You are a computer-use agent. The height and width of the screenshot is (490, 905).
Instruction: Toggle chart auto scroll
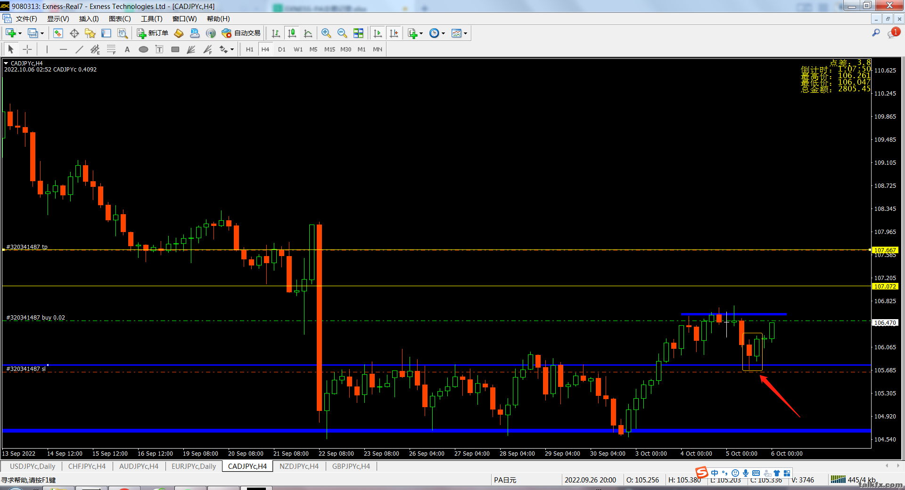tap(378, 33)
